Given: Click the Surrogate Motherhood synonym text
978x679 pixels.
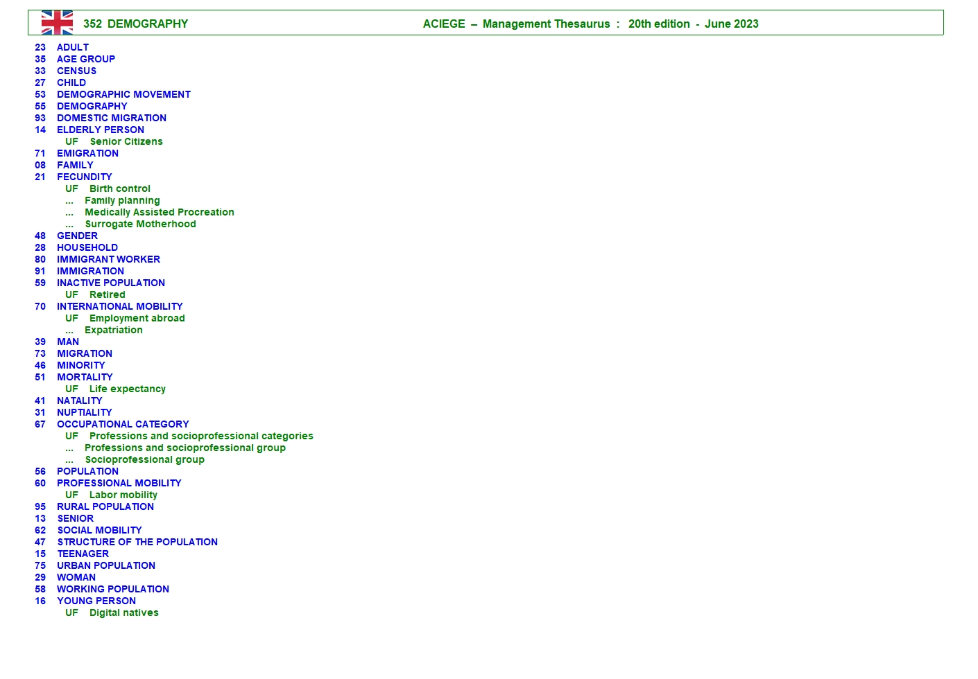Looking at the screenshot, I should pos(140,224).
